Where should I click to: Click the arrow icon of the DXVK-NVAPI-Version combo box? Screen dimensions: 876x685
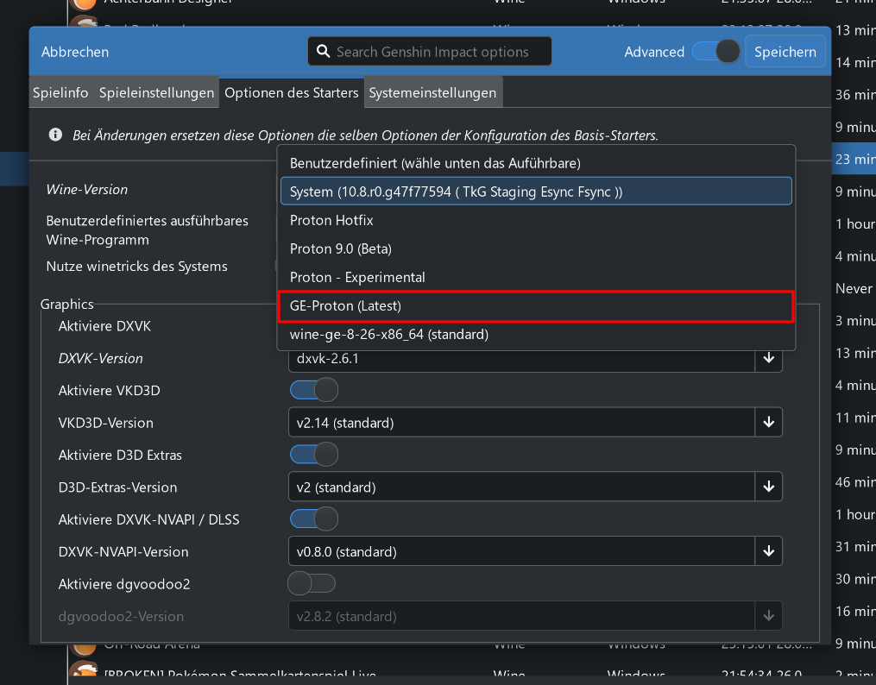769,551
